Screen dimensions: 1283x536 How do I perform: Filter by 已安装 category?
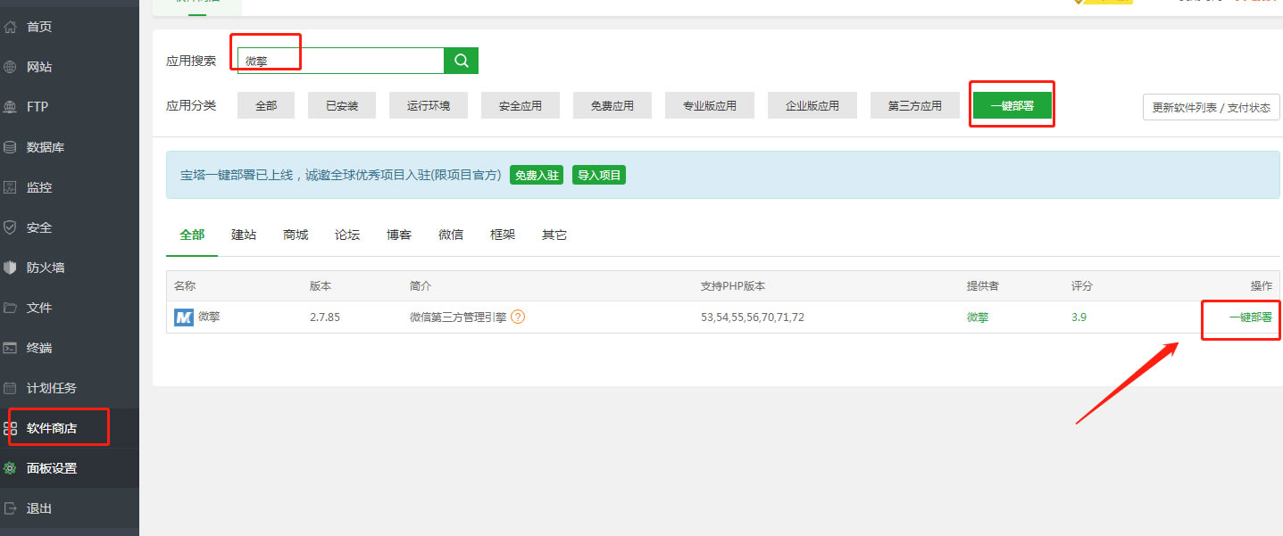pyautogui.click(x=342, y=105)
